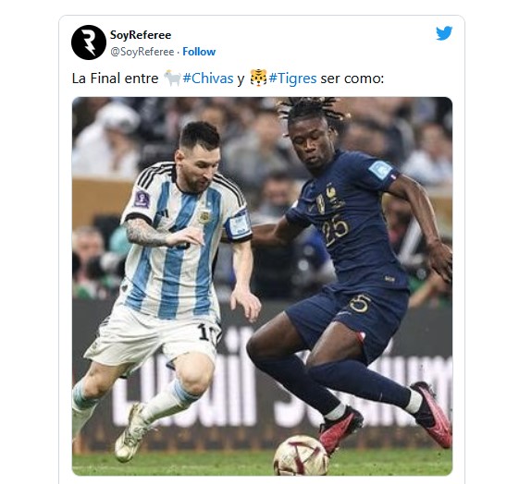The image size is (507, 484).
Task: Click the goat emoji before #Chivas
Action: coord(172,79)
